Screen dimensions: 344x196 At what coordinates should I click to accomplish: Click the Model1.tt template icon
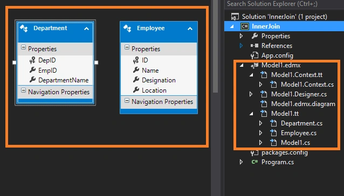coord(264,114)
